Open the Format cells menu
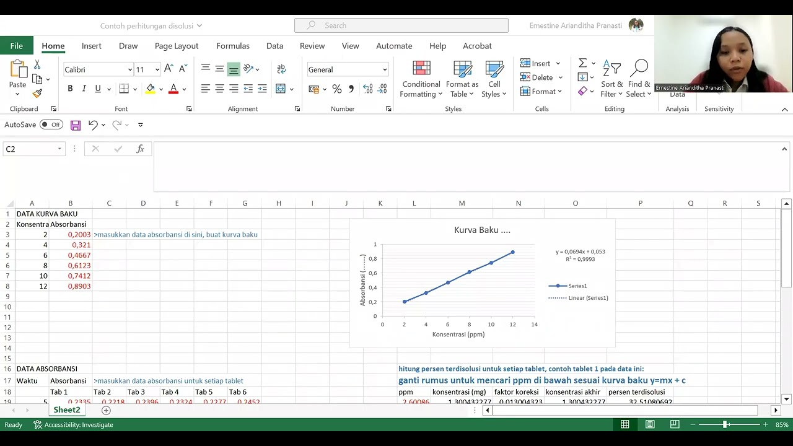The width and height of the screenshot is (793, 446). tap(541, 92)
